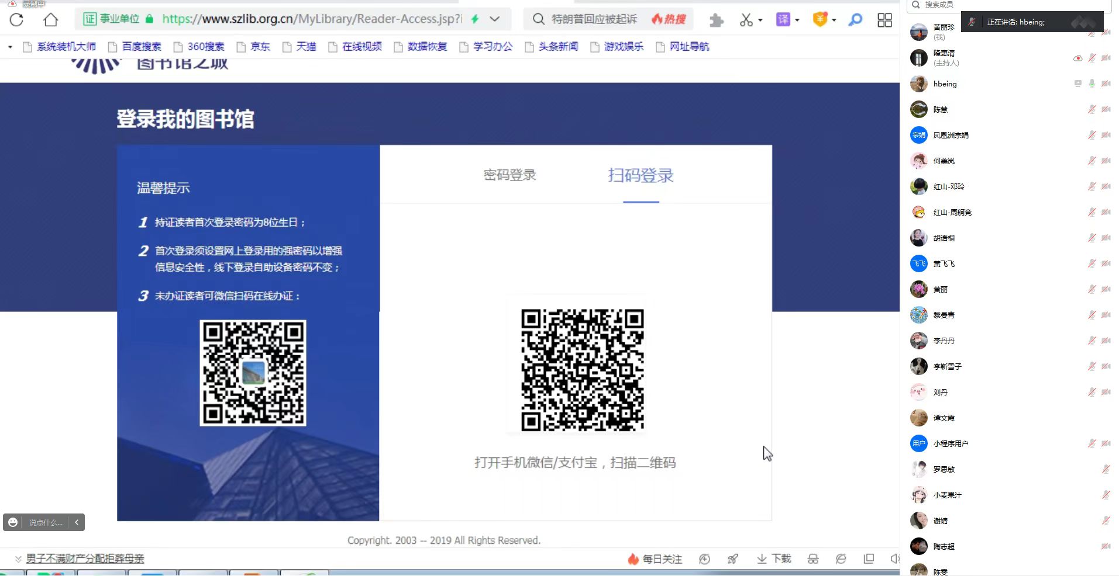1119x576 pixels.
Task: Open the four-square grid apps icon
Action: tap(884, 20)
